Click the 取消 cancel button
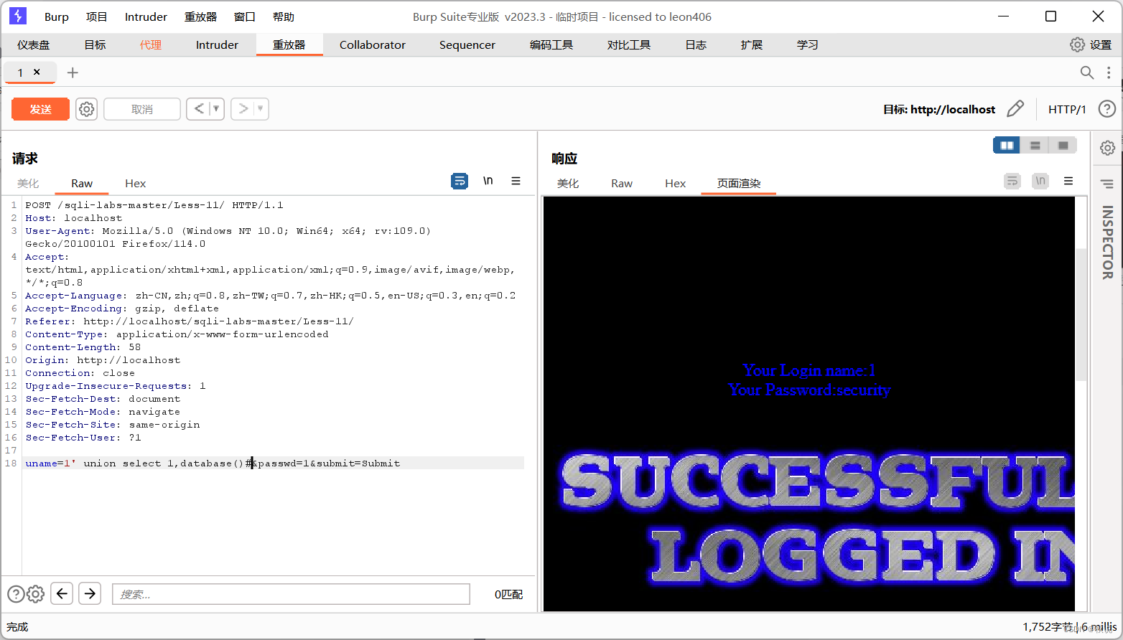The width and height of the screenshot is (1123, 640). [142, 109]
